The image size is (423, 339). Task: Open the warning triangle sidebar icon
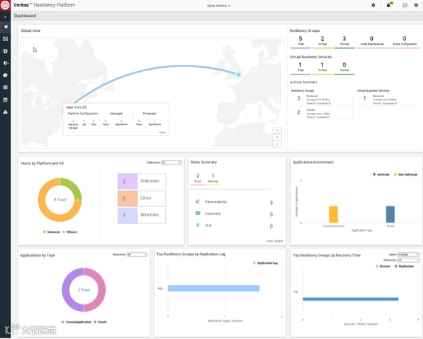coord(5,112)
